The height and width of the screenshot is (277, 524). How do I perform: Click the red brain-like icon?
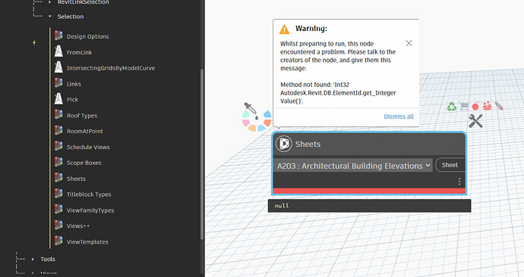488,106
